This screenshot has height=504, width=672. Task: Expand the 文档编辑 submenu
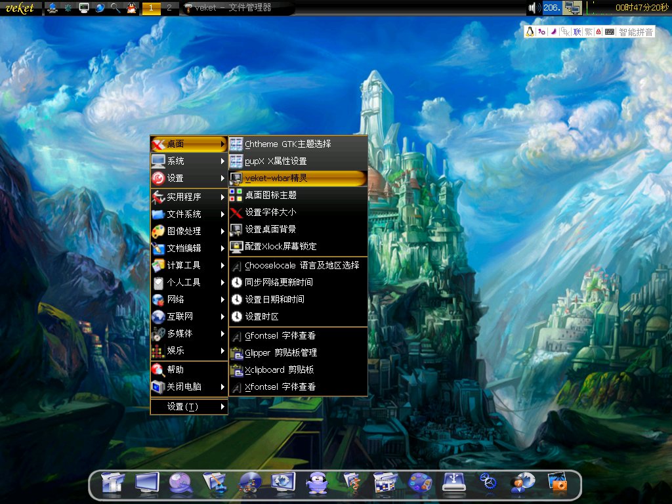(188, 249)
